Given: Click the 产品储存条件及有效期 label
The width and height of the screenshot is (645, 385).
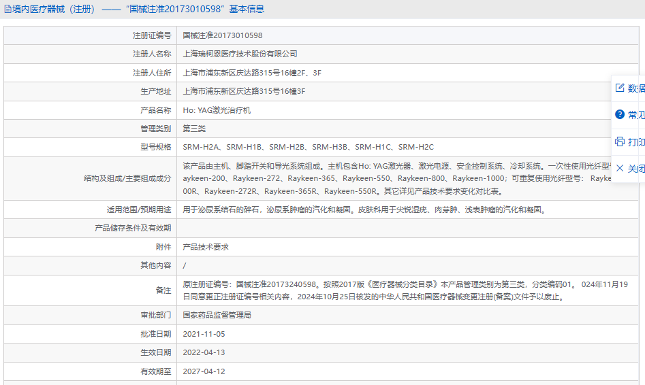Looking at the screenshot, I should coord(133,228).
